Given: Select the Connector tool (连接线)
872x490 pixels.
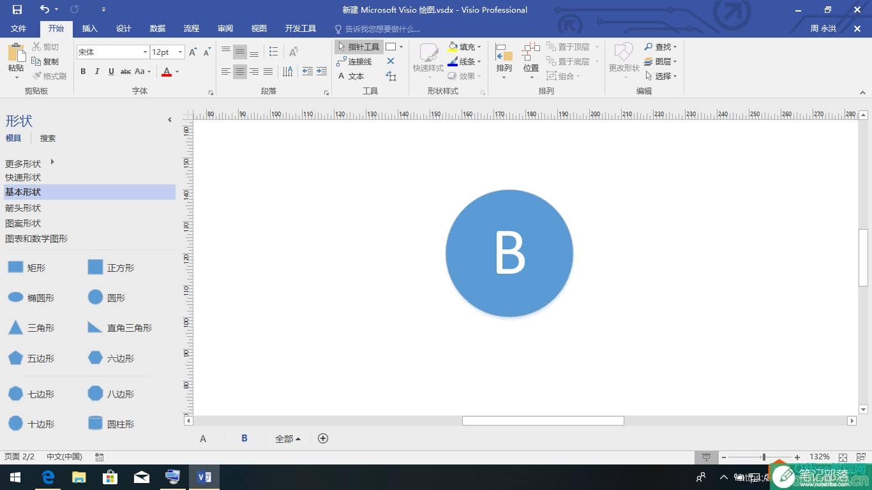Looking at the screenshot, I should click(354, 61).
